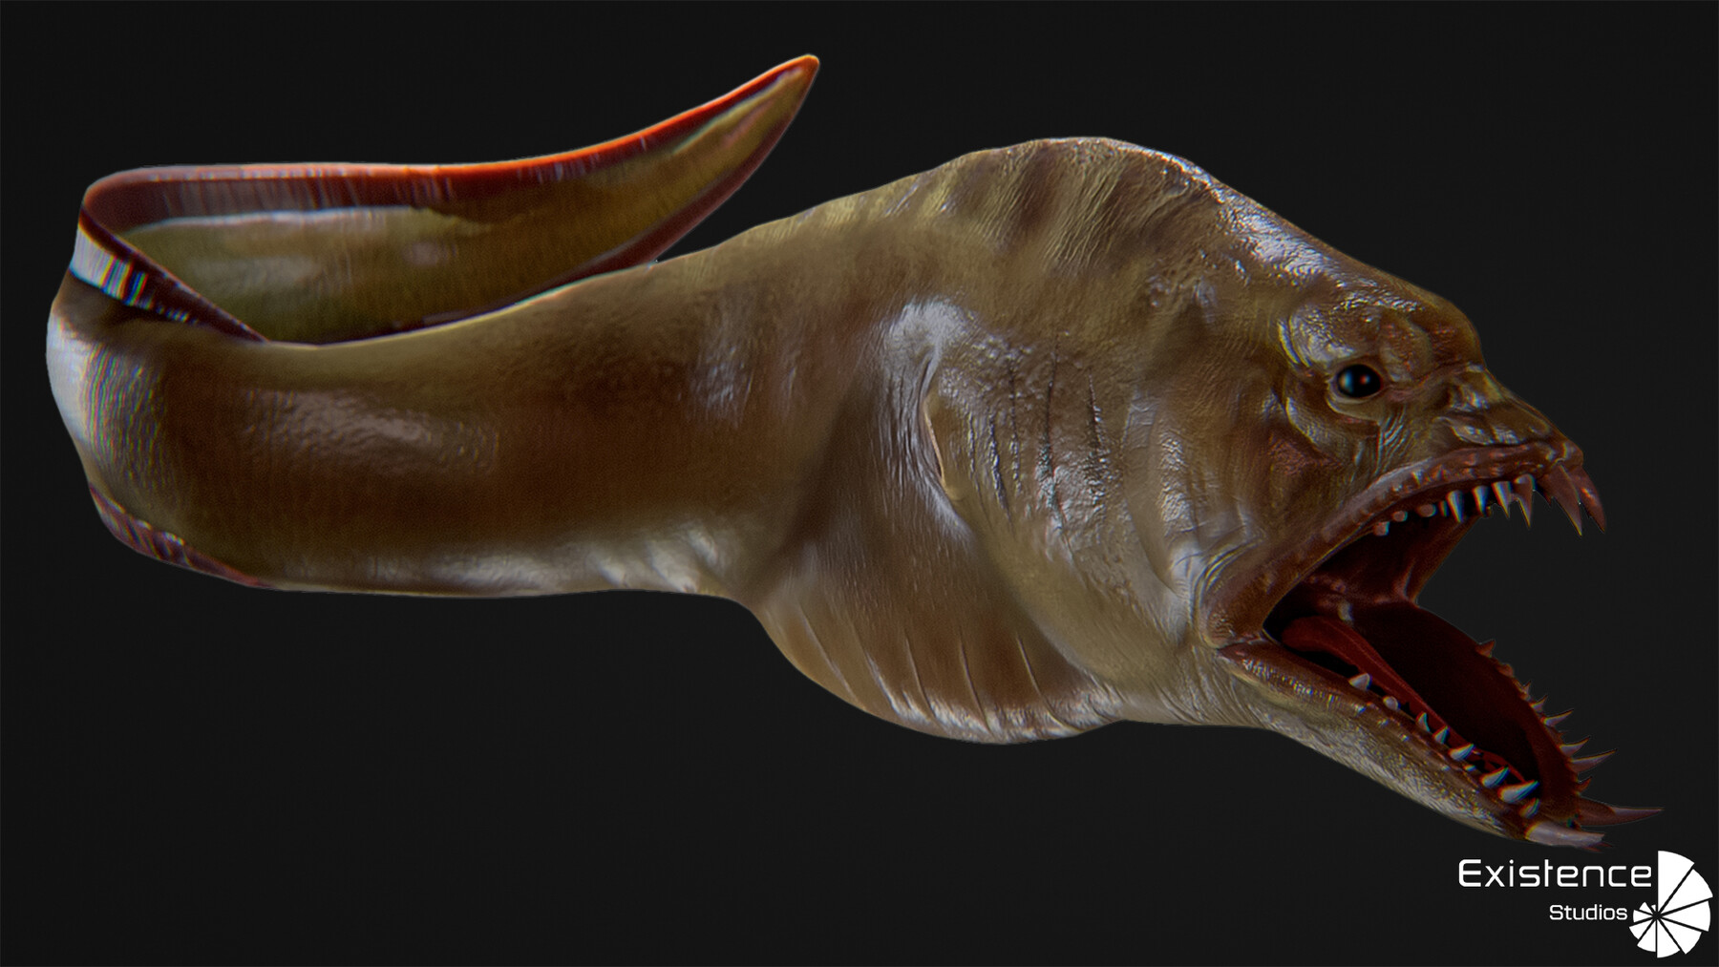Click the Studios text label
The height and width of the screenshot is (967, 1719).
tap(1588, 912)
